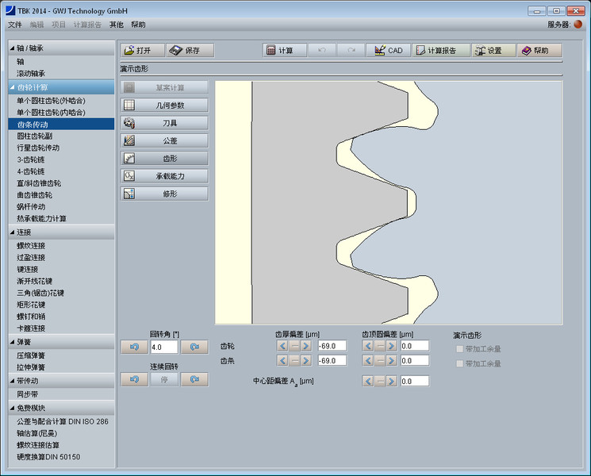Run calculation with the 计算 button

tap(285, 50)
